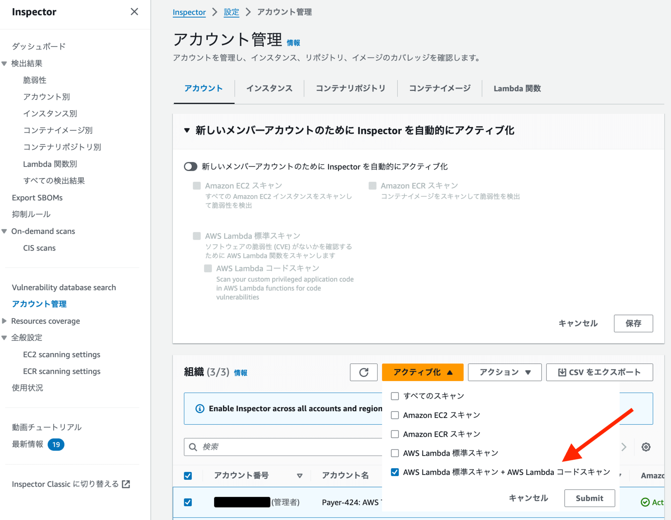Open ECR scanning settings
Image resolution: width=671 pixels, height=520 pixels.
62,371
